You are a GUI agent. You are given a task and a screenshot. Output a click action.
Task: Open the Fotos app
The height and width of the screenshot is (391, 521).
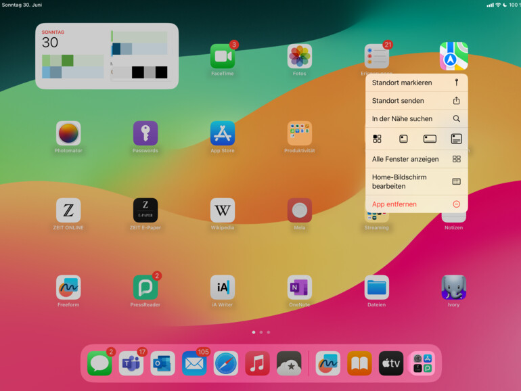tap(299, 56)
